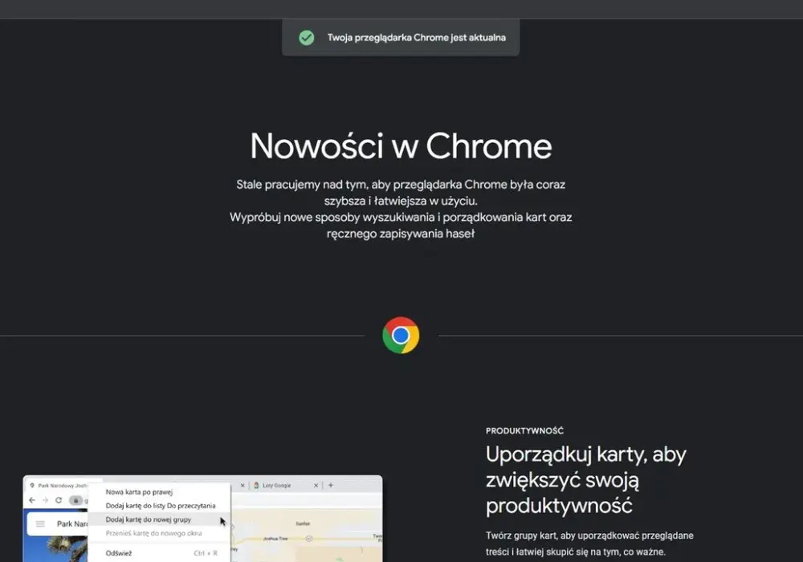Choose "Dodaj kartę do listy Do przeczytania"
Viewport: 803px width, 562px height.
tap(160, 506)
